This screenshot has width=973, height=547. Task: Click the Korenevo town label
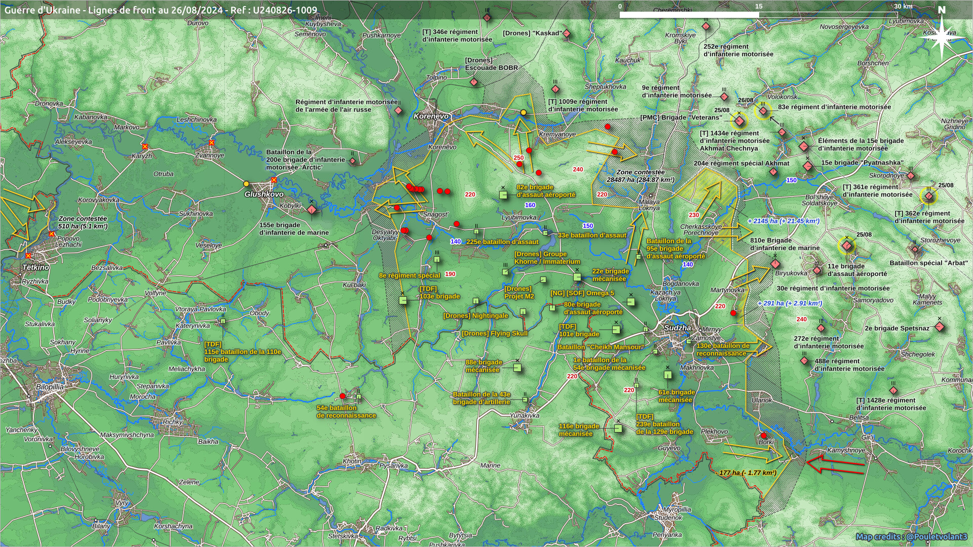[431, 116]
